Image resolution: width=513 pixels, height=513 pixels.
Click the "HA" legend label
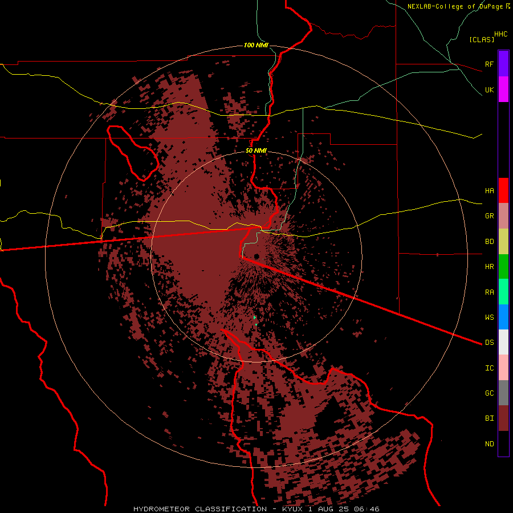click(489, 191)
